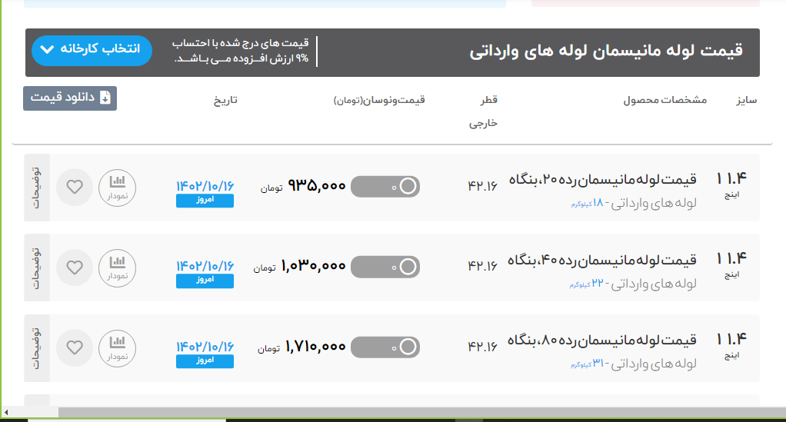The width and height of the screenshot is (786, 422).
Task: Open link قیمت لوله مانیسمان رده ۴۰ بنگاه
Action: pyautogui.click(x=602, y=260)
